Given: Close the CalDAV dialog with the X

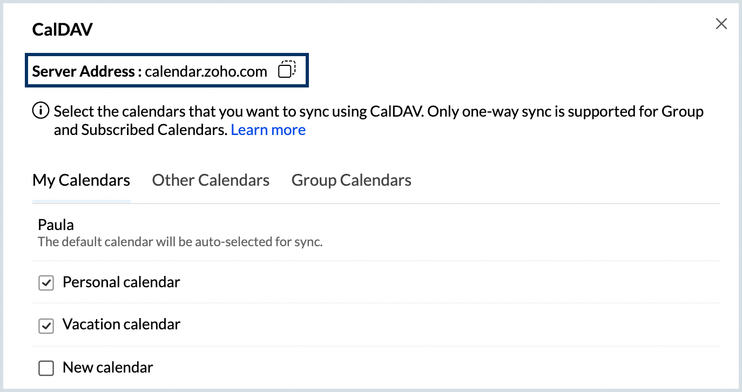Looking at the screenshot, I should [x=721, y=24].
